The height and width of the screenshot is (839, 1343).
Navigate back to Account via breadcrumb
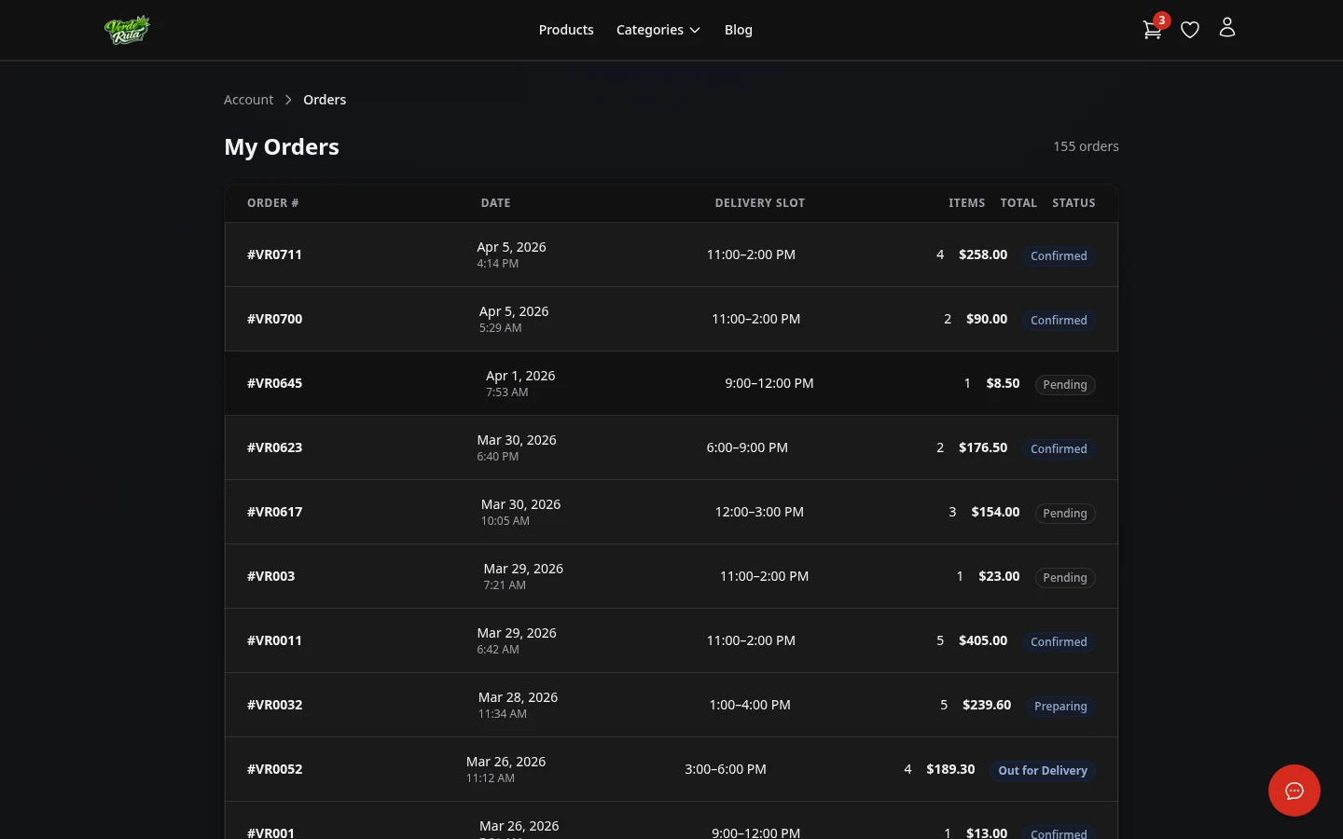click(x=248, y=99)
